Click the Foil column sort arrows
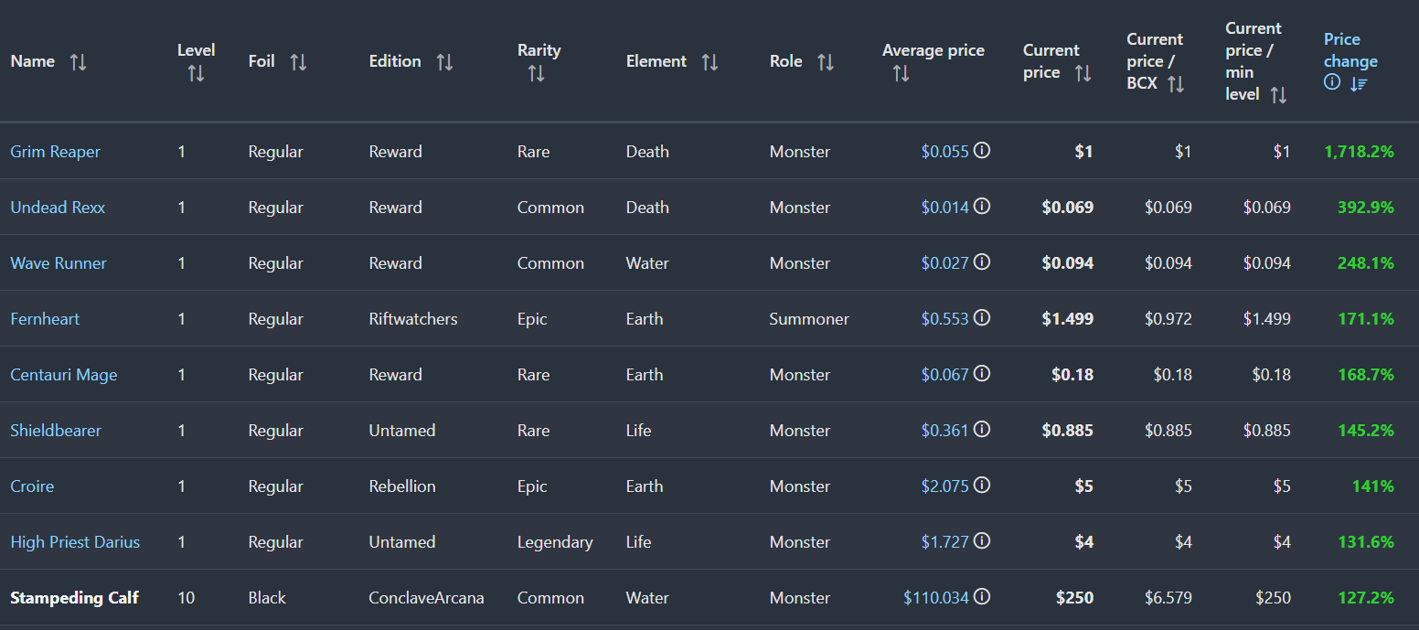This screenshot has height=630, width=1419. pos(298,62)
